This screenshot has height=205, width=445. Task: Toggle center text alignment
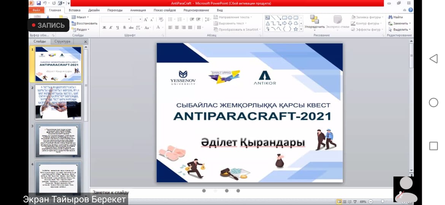point(177,28)
